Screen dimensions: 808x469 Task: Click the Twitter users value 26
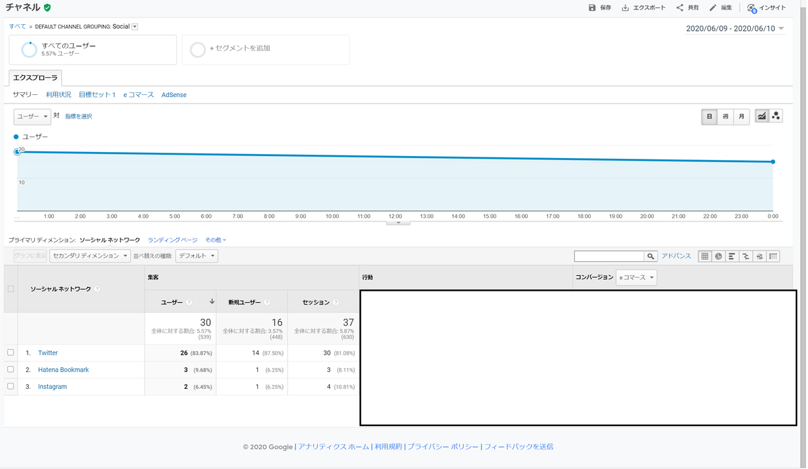[x=184, y=353]
